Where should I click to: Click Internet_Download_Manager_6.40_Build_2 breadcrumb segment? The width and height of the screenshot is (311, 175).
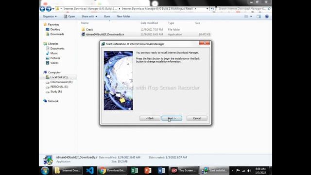[x=90, y=9]
